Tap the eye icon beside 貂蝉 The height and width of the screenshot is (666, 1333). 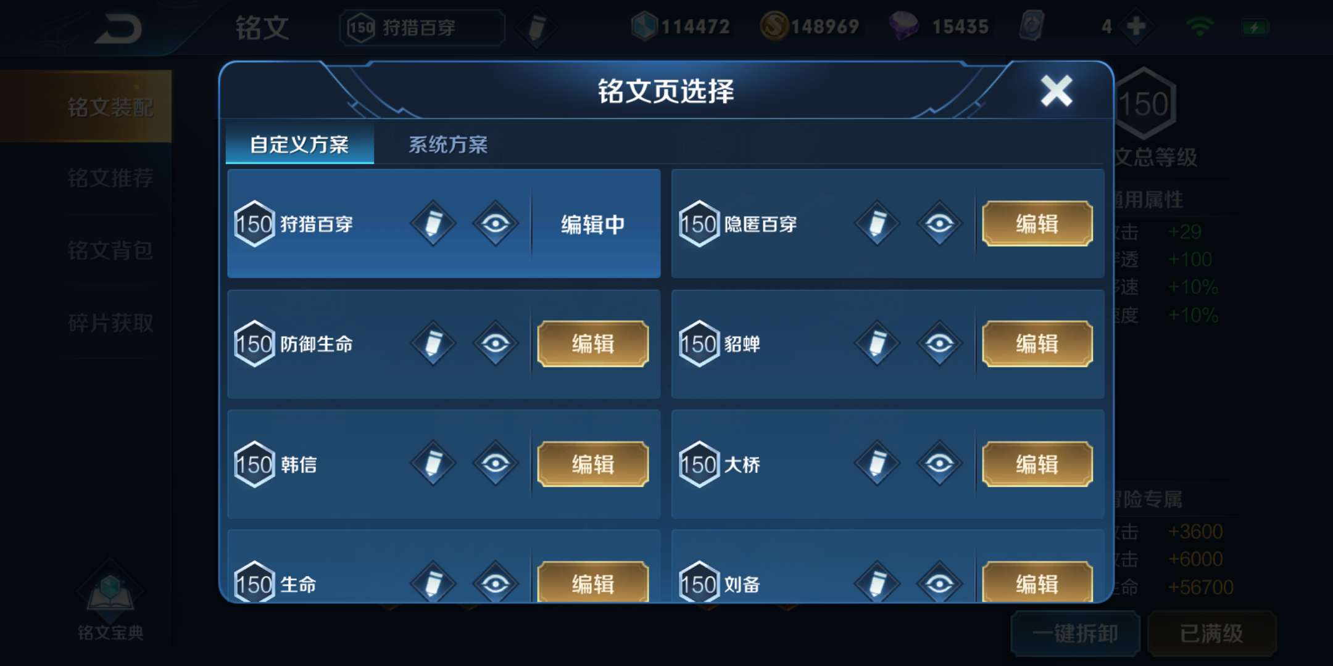pyautogui.click(x=939, y=343)
